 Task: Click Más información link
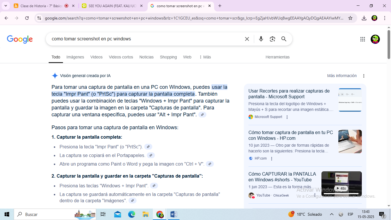(x=342, y=76)
